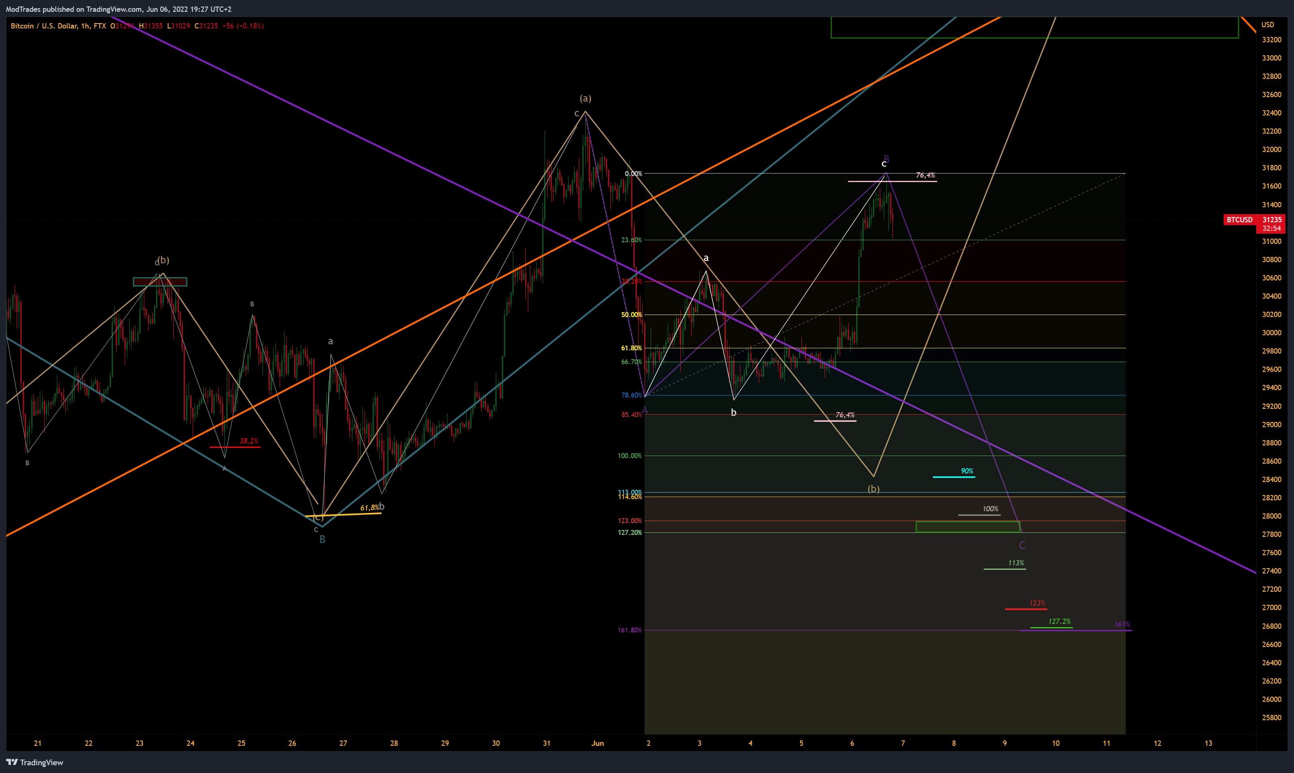Screen dimensions: 1294x773
Task: Select the green target rectangle near 28000
Action: [x=968, y=527]
